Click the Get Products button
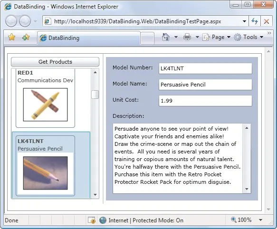The height and width of the screenshot is (229, 277). click(55, 62)
